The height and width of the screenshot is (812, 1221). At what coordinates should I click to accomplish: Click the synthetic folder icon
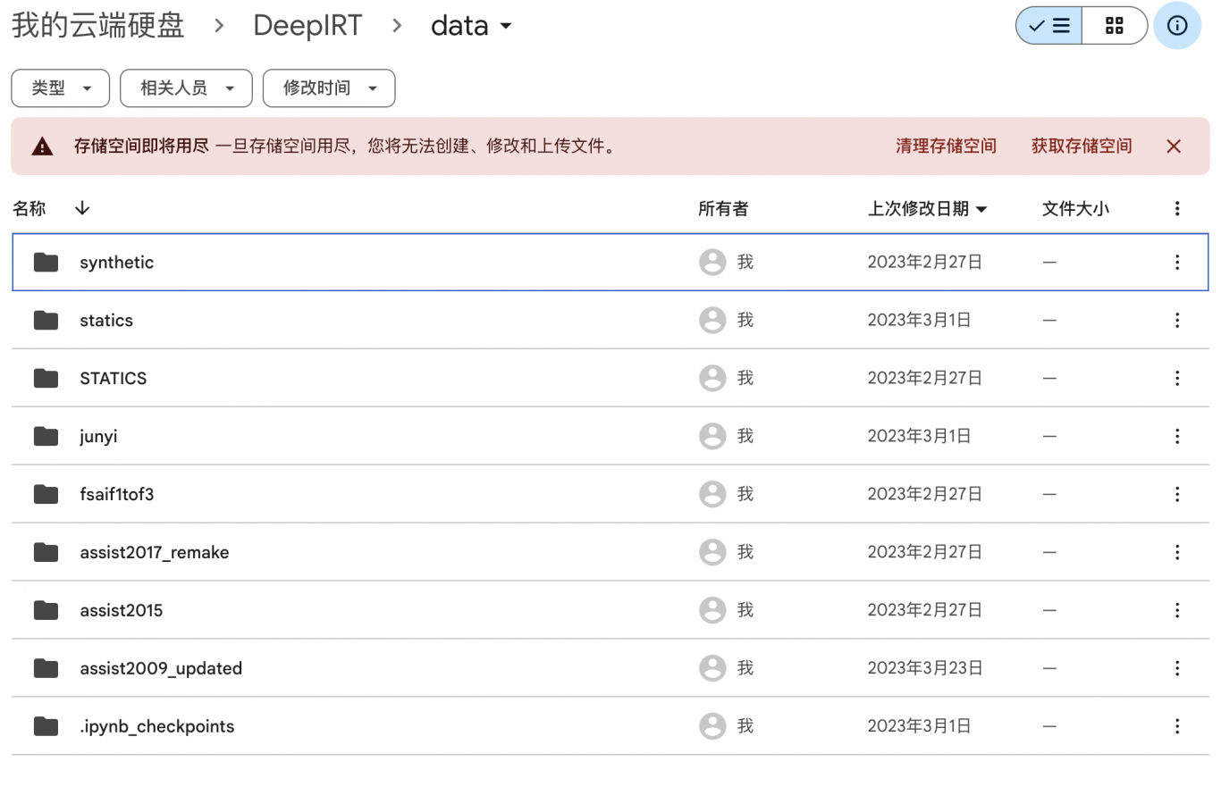46,262
